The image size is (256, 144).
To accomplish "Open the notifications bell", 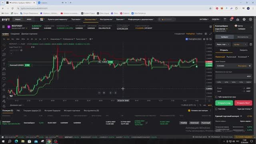I will [231, 20].
